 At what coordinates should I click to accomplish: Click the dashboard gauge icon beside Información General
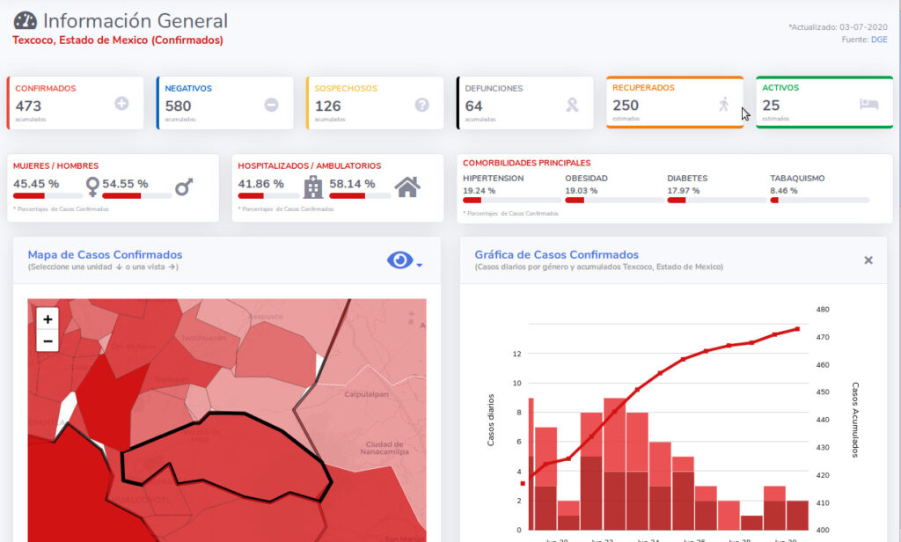(x=26, y=21)
